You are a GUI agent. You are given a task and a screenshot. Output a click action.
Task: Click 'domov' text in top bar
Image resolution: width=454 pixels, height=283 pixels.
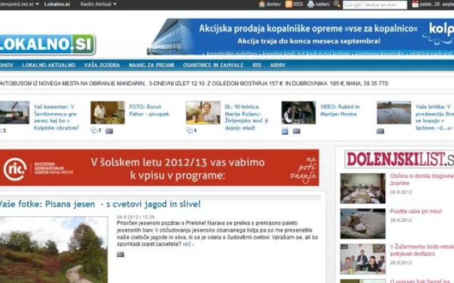click(274, 4)
